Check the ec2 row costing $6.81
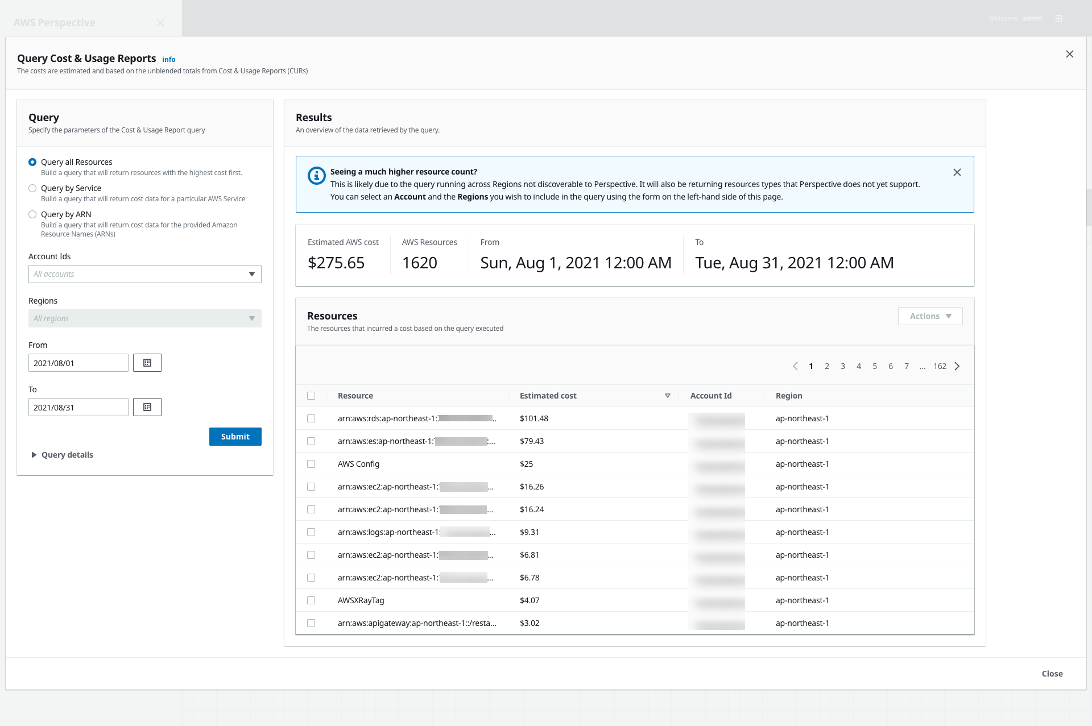Viewport: 1092px width, 726px height. [x=311, y=555]
